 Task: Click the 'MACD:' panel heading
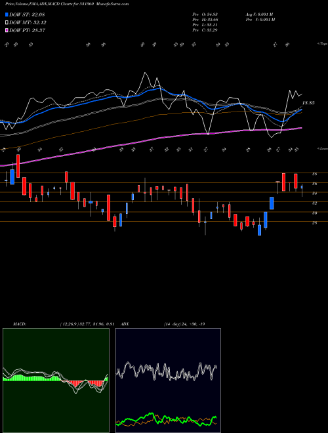coord(20,324)
